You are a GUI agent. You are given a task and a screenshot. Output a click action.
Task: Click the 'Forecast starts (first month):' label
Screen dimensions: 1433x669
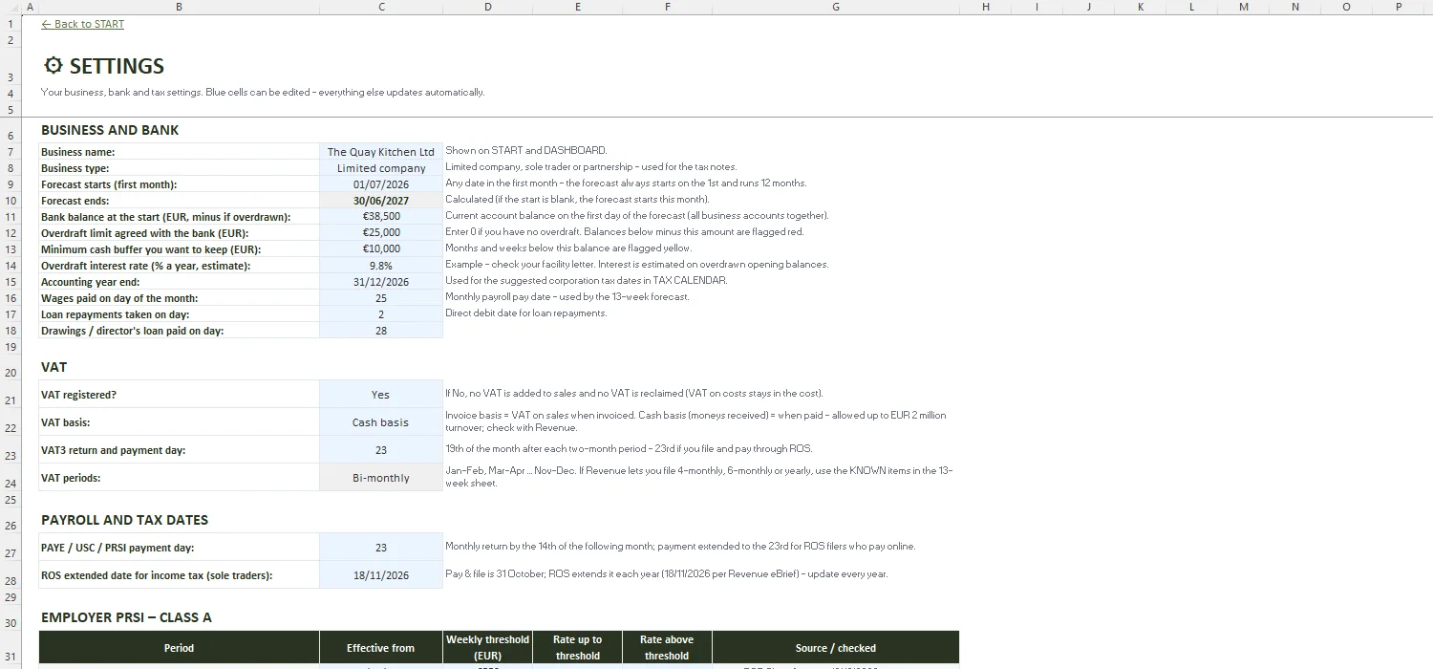109,184
